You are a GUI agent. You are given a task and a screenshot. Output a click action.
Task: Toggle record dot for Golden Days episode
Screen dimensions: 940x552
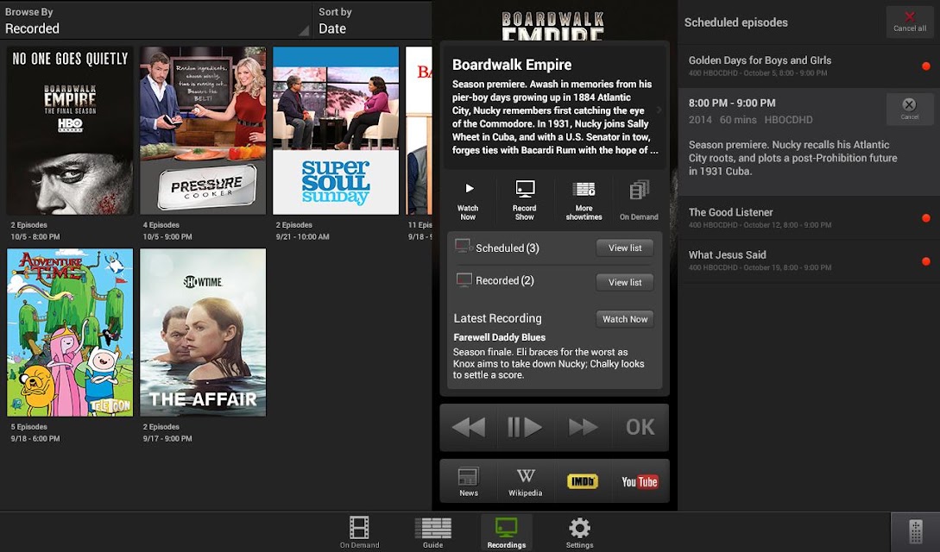pos(925,66)
